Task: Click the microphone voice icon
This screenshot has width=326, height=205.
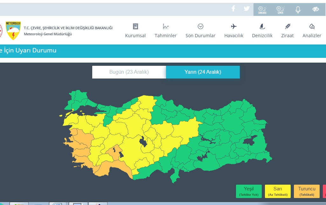Action: 298,10
